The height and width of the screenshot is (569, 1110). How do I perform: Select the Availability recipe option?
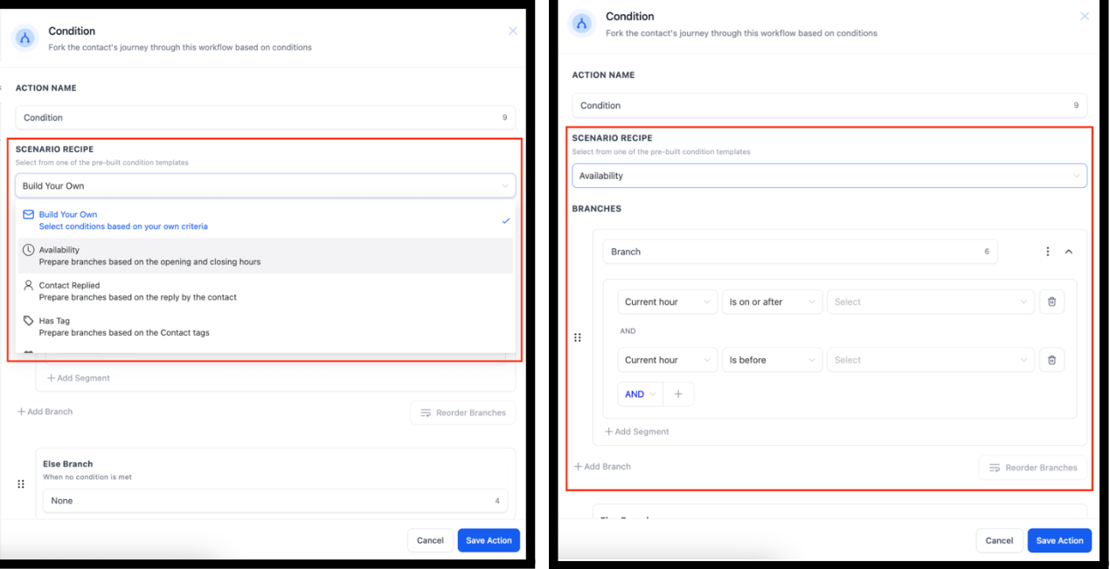266,255
